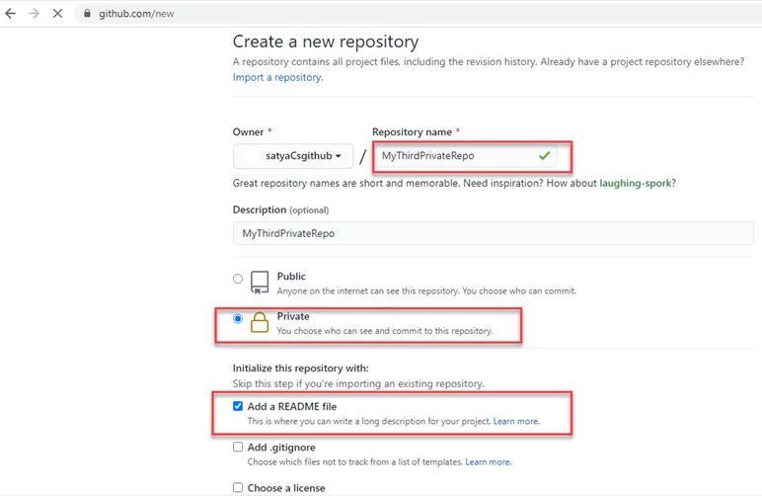Click the browser forward arrow
The height and width of the screenshot is (496, 762).
36,14
